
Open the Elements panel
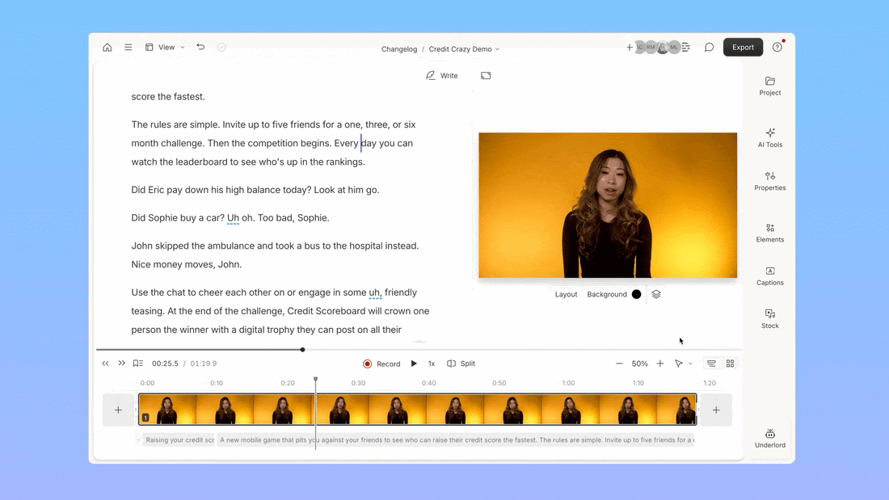(769, 232)
